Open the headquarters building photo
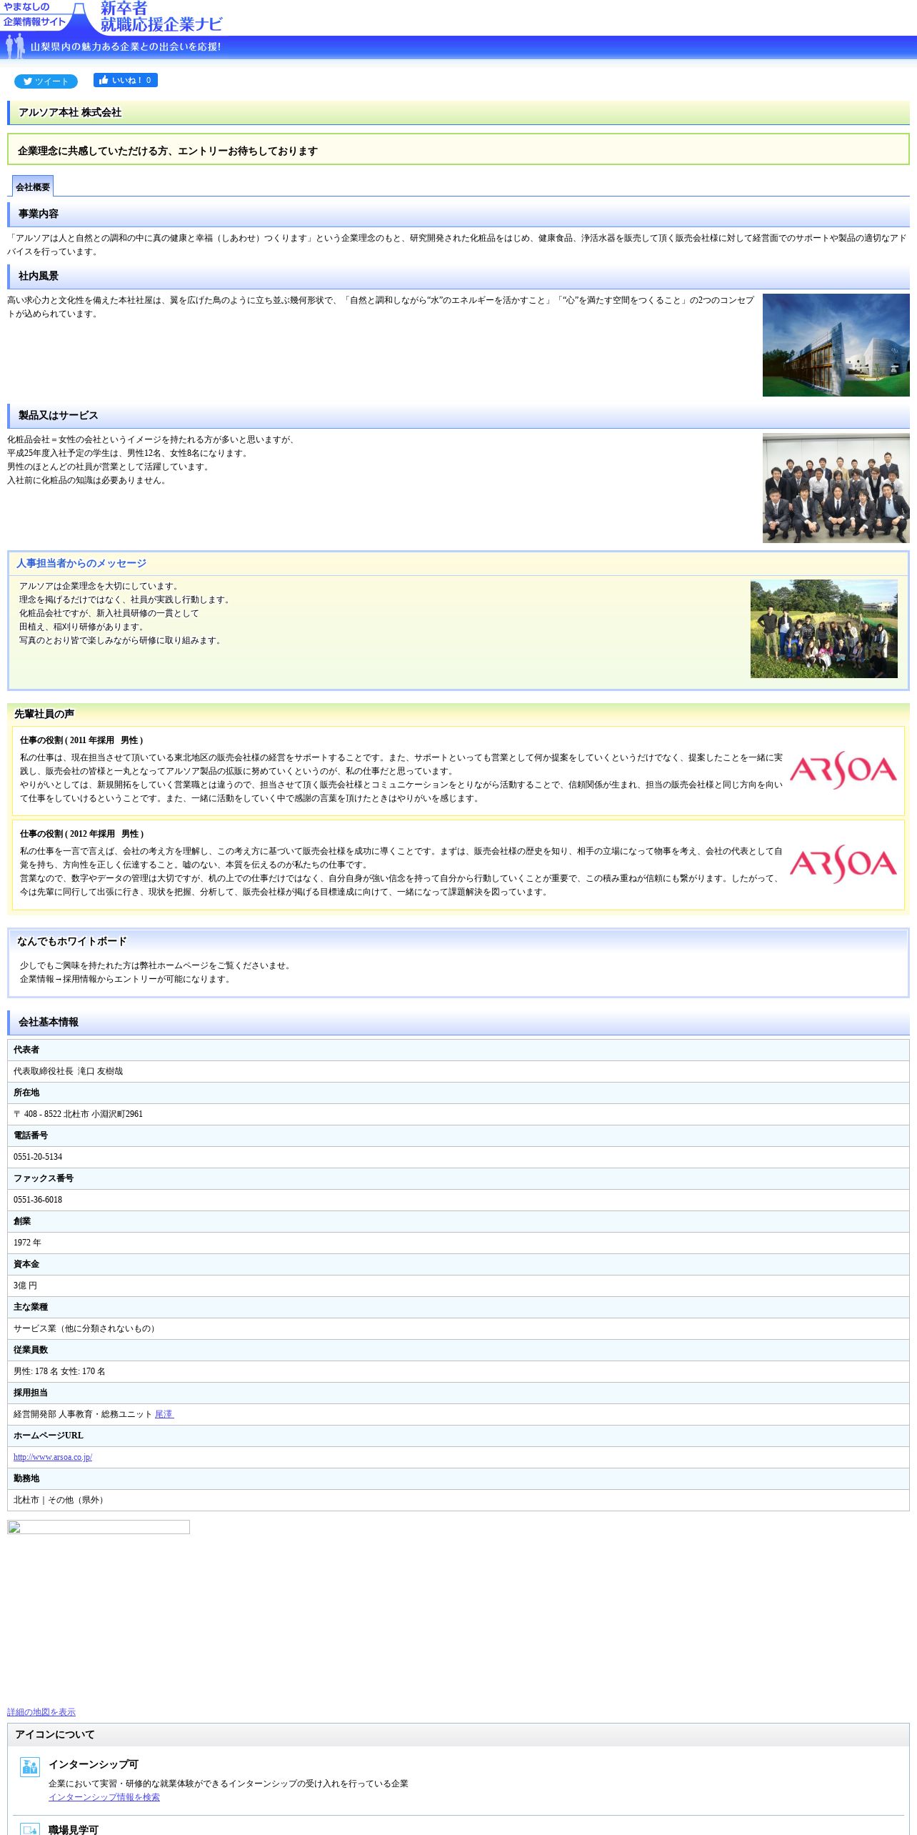Image resolution: width=917 pixels, height=1835 pixels. click(x=836, y=345)
